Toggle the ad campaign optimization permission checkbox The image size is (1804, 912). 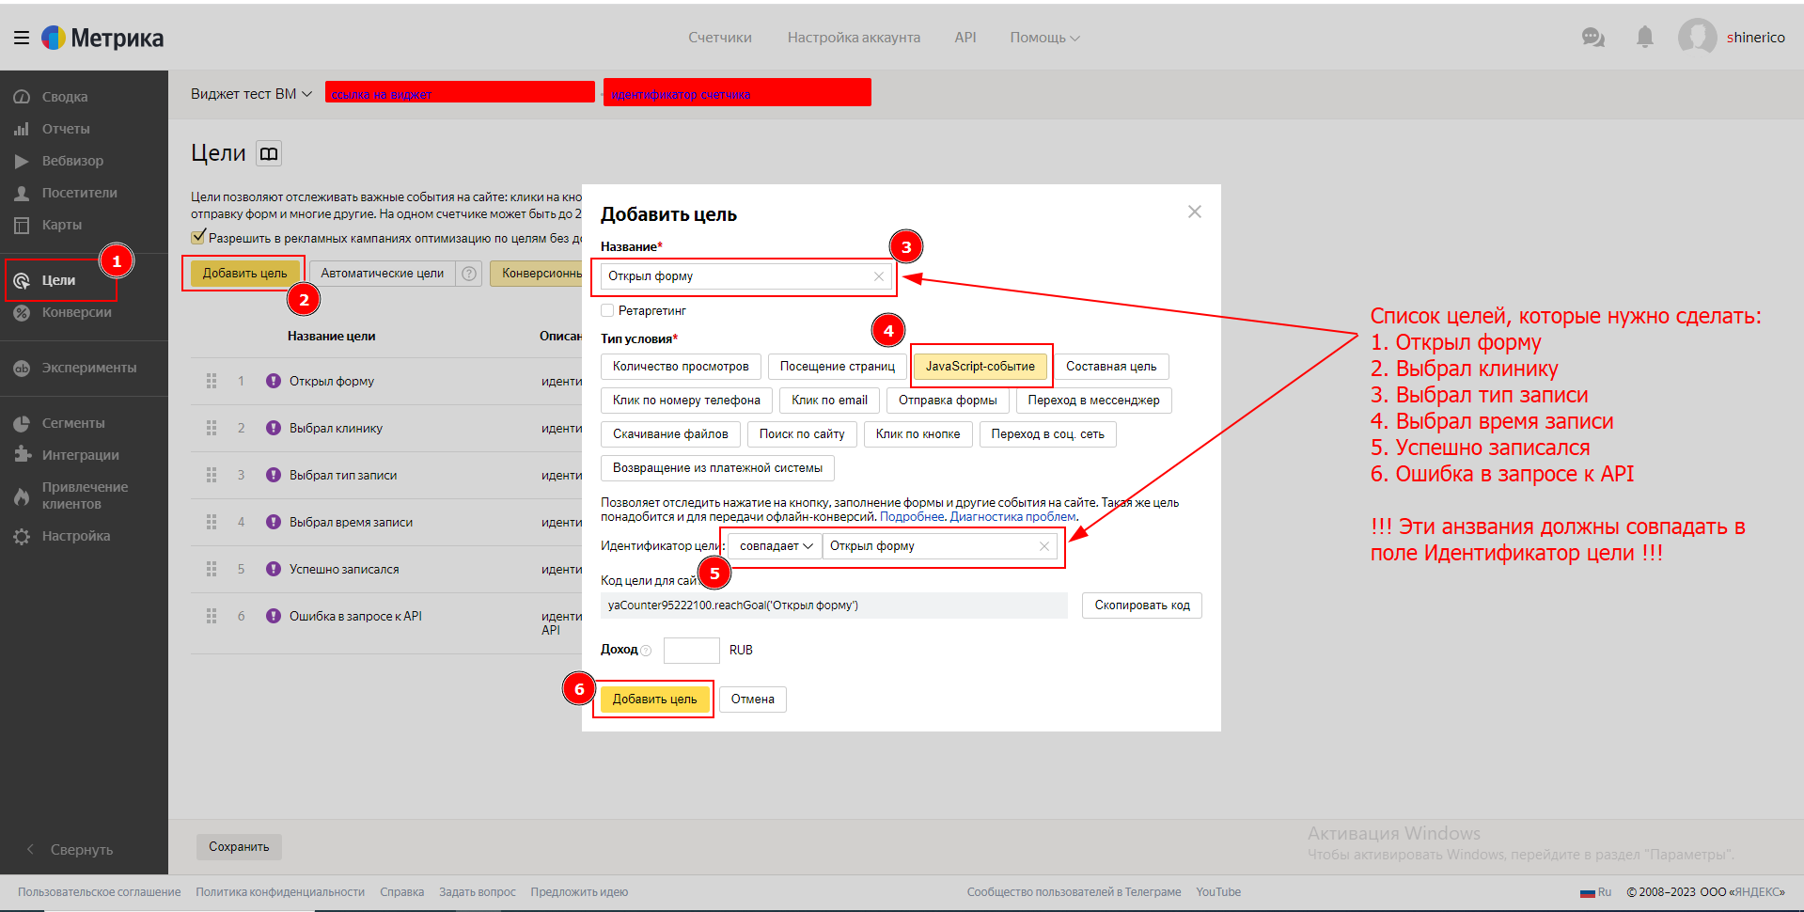[198, 237]
